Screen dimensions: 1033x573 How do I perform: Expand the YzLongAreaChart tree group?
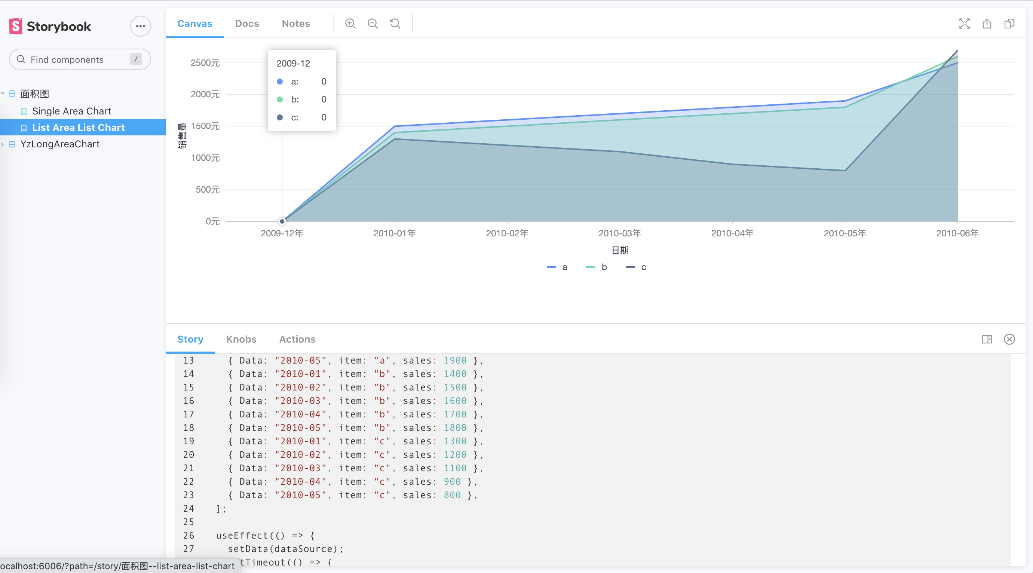59,144
